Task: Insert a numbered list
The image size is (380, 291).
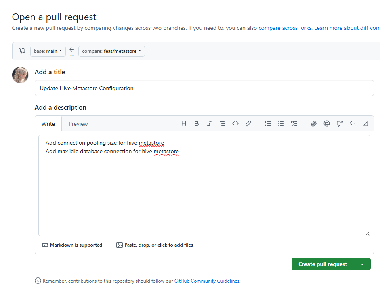Action: [x=268, y=124]
